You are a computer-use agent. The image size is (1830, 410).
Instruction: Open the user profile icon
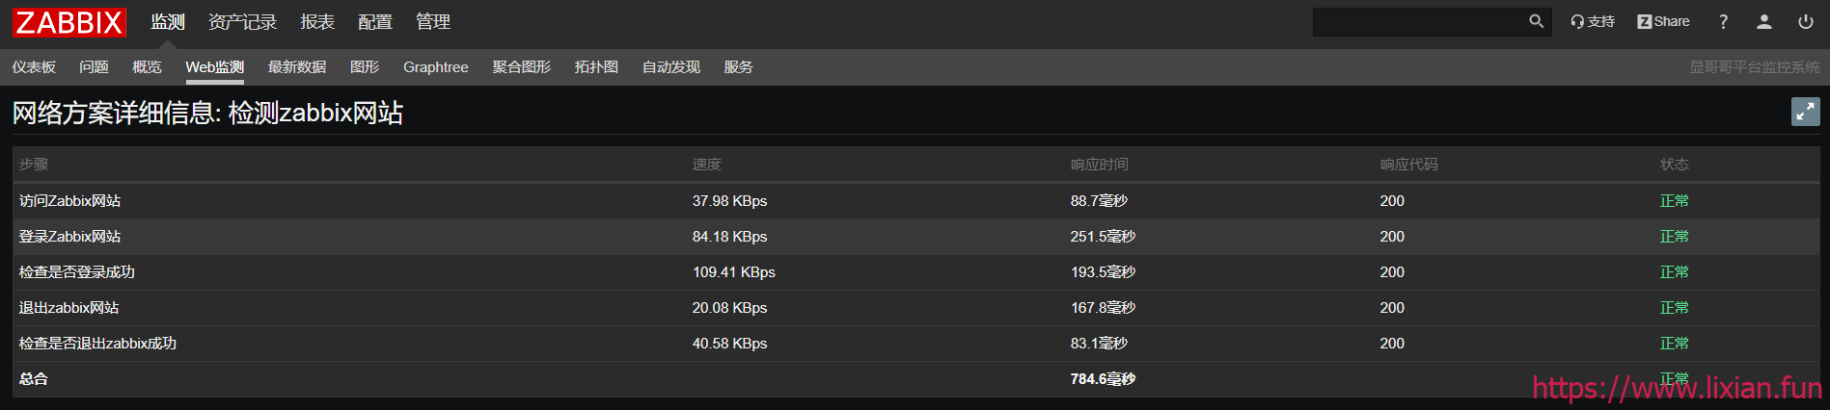point(1764,21)
